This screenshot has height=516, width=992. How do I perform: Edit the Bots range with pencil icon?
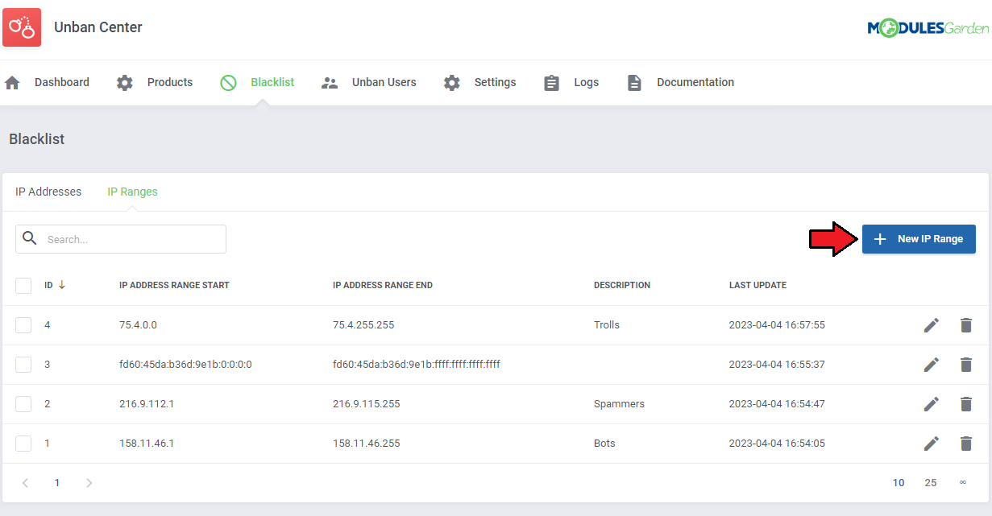coord(932,444)
